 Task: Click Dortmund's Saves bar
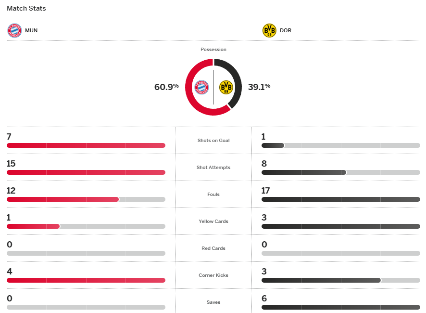pos(340,307)
